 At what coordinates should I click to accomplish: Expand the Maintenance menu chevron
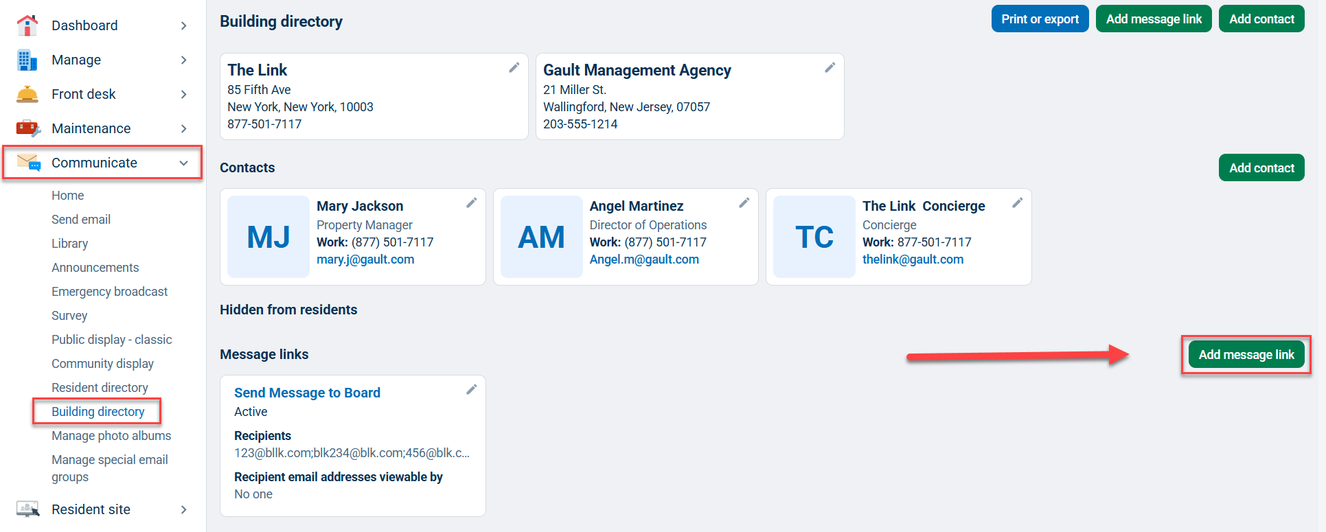click(183, 128)
